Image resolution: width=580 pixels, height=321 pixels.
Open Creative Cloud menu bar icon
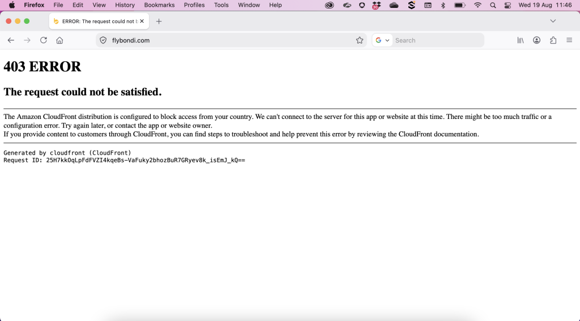coord(329,5)
